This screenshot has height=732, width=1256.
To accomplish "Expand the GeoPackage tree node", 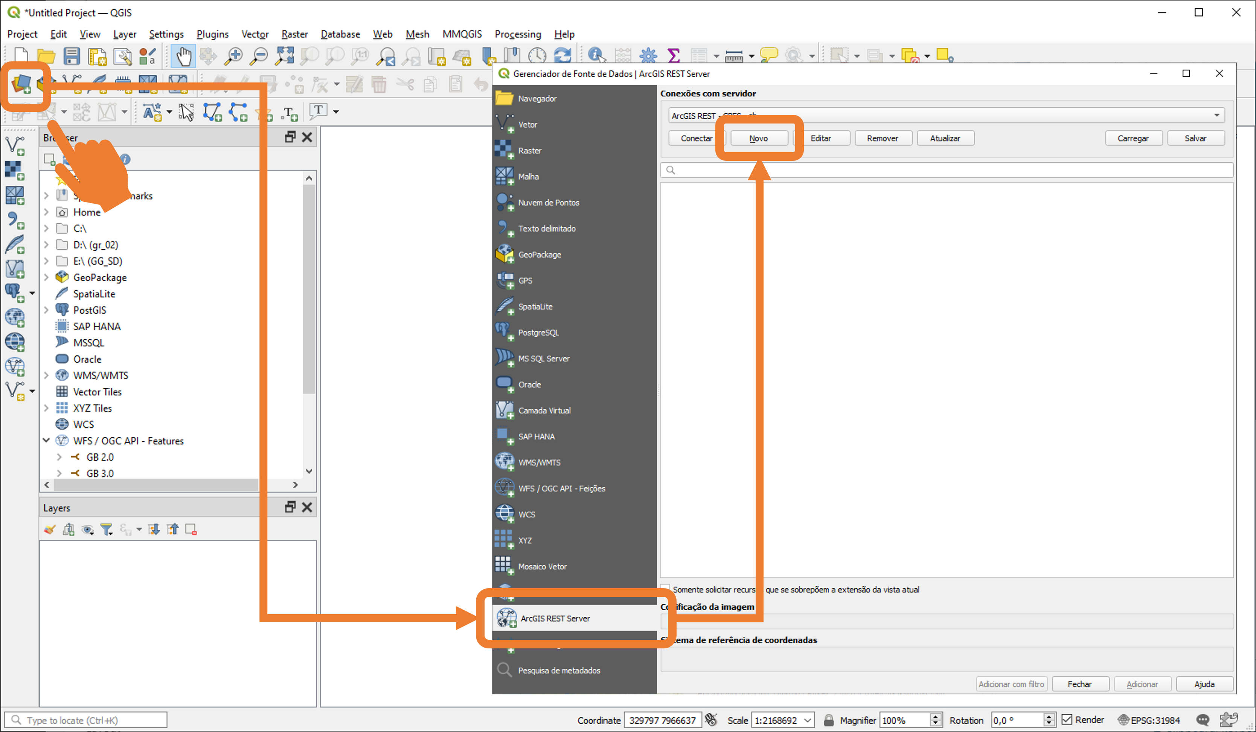I will point(46,278).
